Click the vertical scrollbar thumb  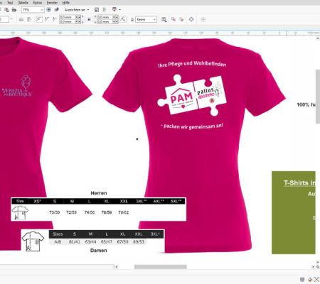[318, 97]
